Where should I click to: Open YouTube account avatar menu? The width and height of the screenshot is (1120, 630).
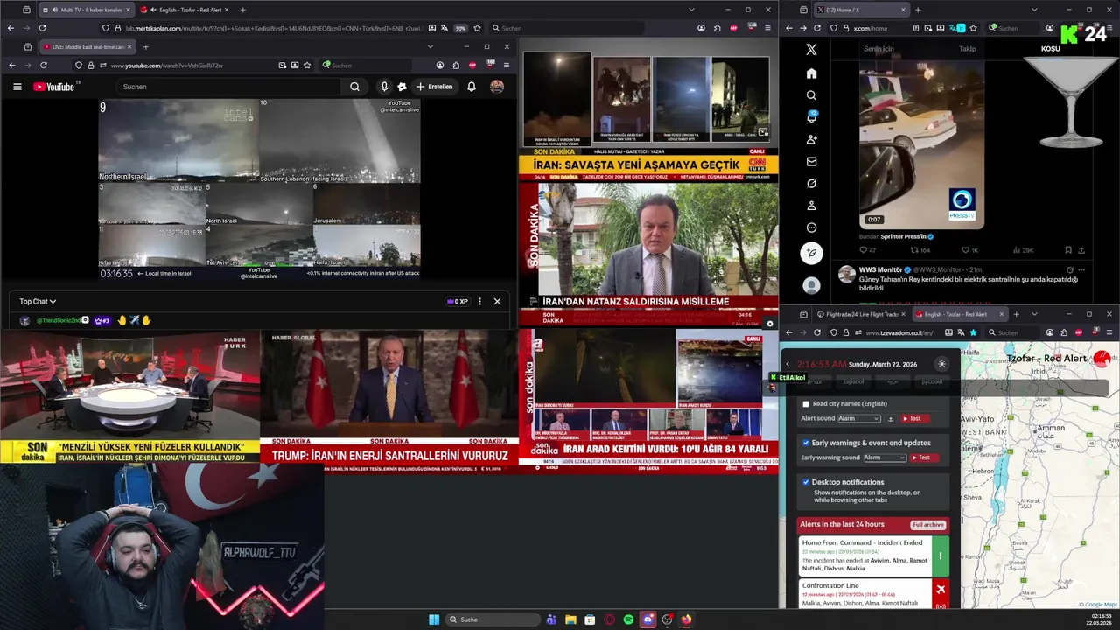tap(497, 87)
